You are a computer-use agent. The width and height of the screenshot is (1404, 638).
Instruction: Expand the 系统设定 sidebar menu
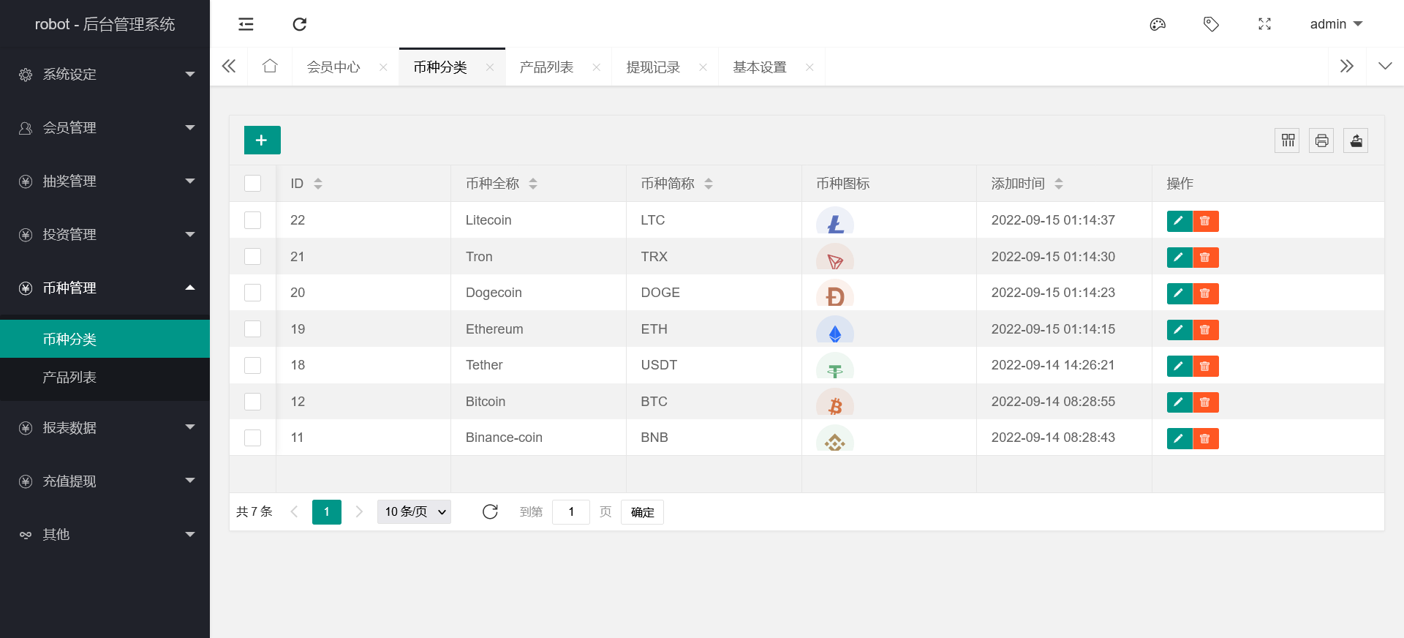tap(105, 74)
